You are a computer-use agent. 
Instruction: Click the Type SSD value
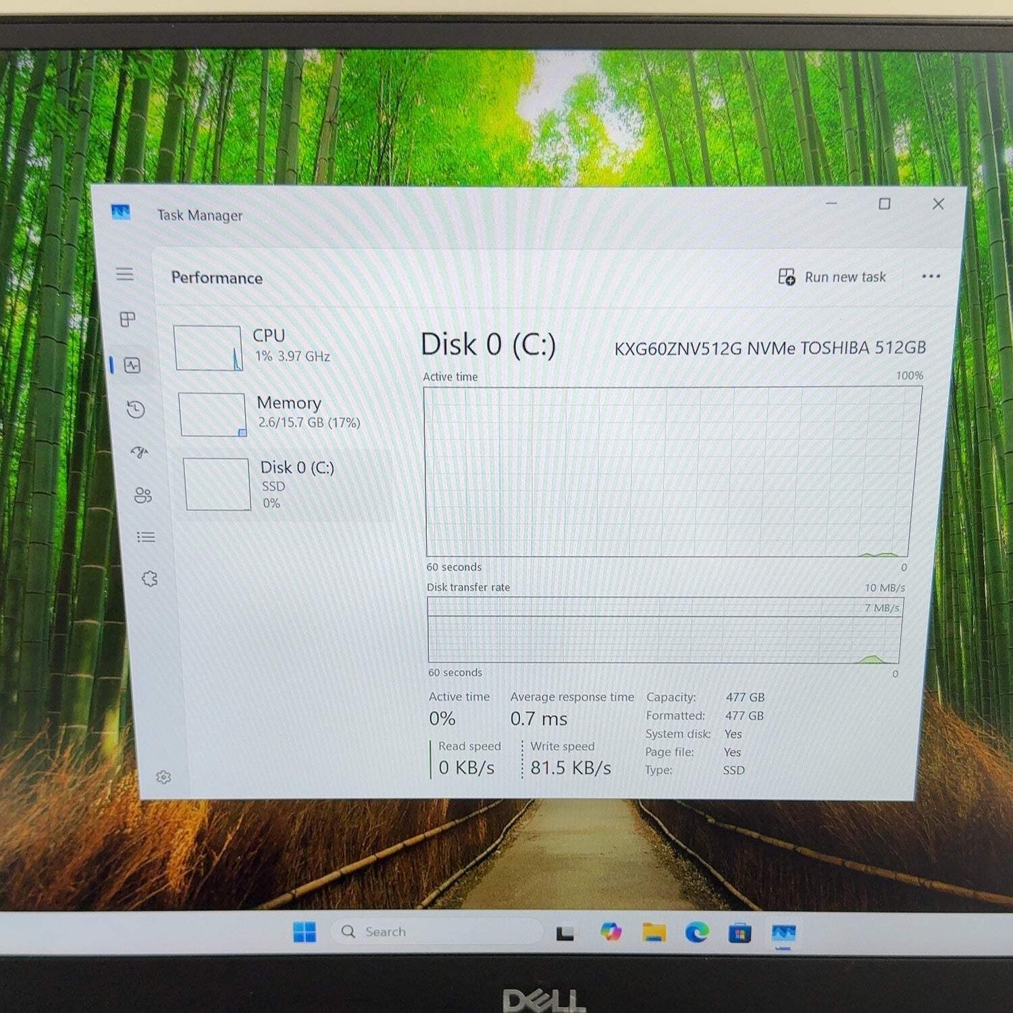tap(733, 770)
